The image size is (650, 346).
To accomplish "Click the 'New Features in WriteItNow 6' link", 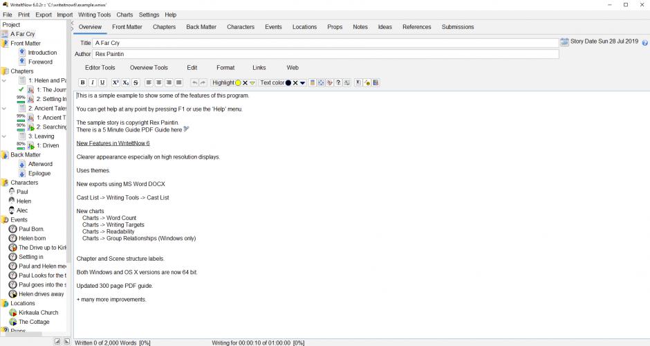I will [113, 143].
